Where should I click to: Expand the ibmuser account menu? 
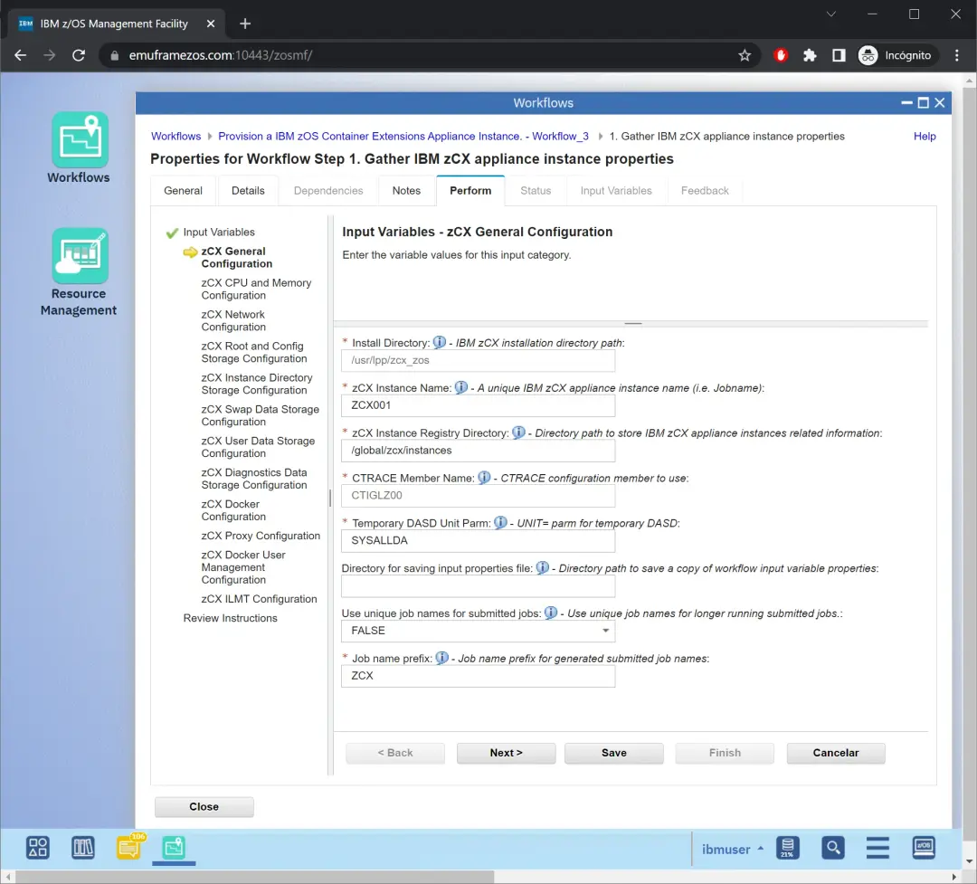732,849
